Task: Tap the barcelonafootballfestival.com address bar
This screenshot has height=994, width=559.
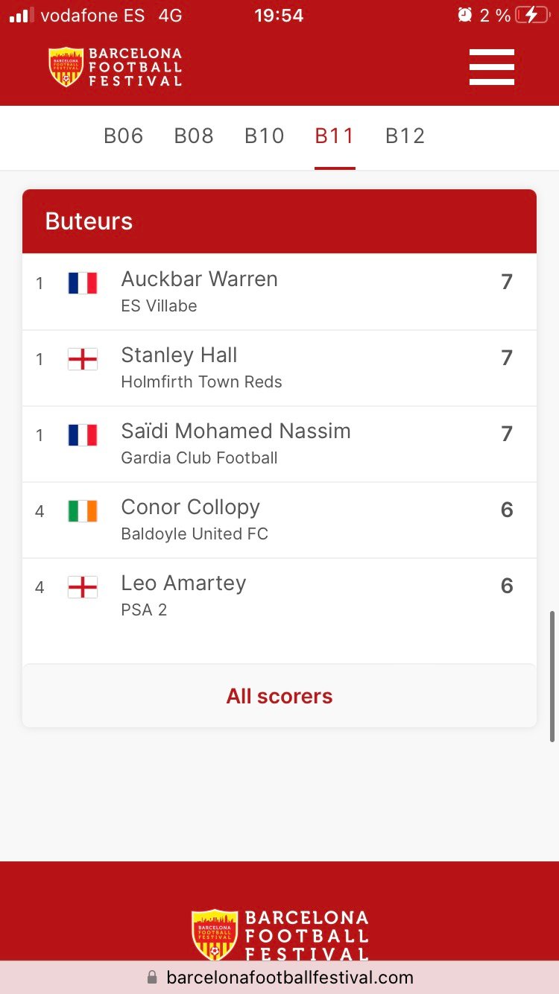Action: click(289, 977)
